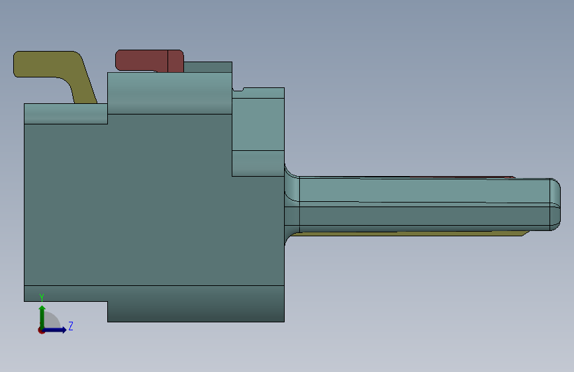Viewport: 574px width, 372px height.
Task: Click the Y-axis green arrow of the triad
Action: click(x=42, y=316)
